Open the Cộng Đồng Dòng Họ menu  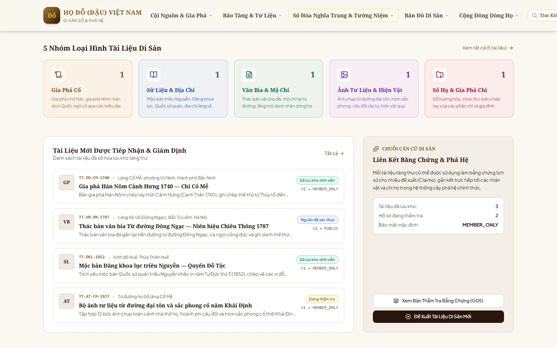tap(489, 15)
